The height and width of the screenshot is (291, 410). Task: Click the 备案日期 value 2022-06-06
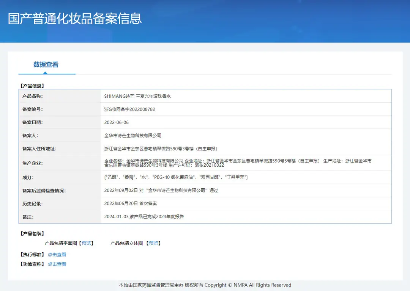point(117,122)
